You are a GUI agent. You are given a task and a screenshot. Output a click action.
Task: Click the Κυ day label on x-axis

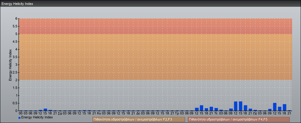(x=99, y=114)
